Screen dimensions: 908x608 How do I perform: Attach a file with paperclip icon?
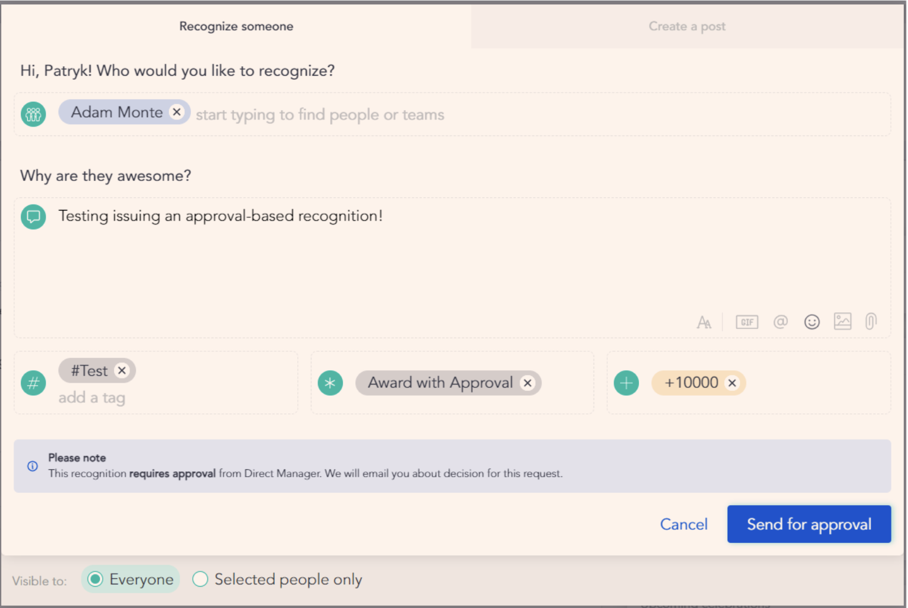871,321
